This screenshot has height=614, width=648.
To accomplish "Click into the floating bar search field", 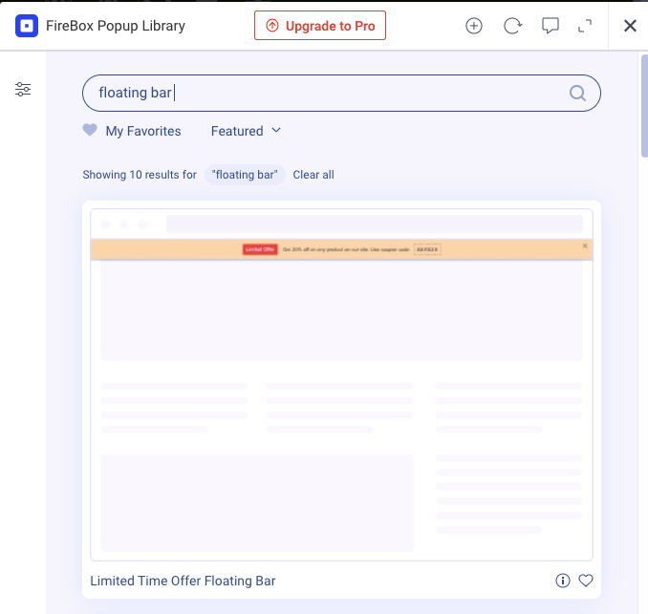I will click(x=341, y=93).
